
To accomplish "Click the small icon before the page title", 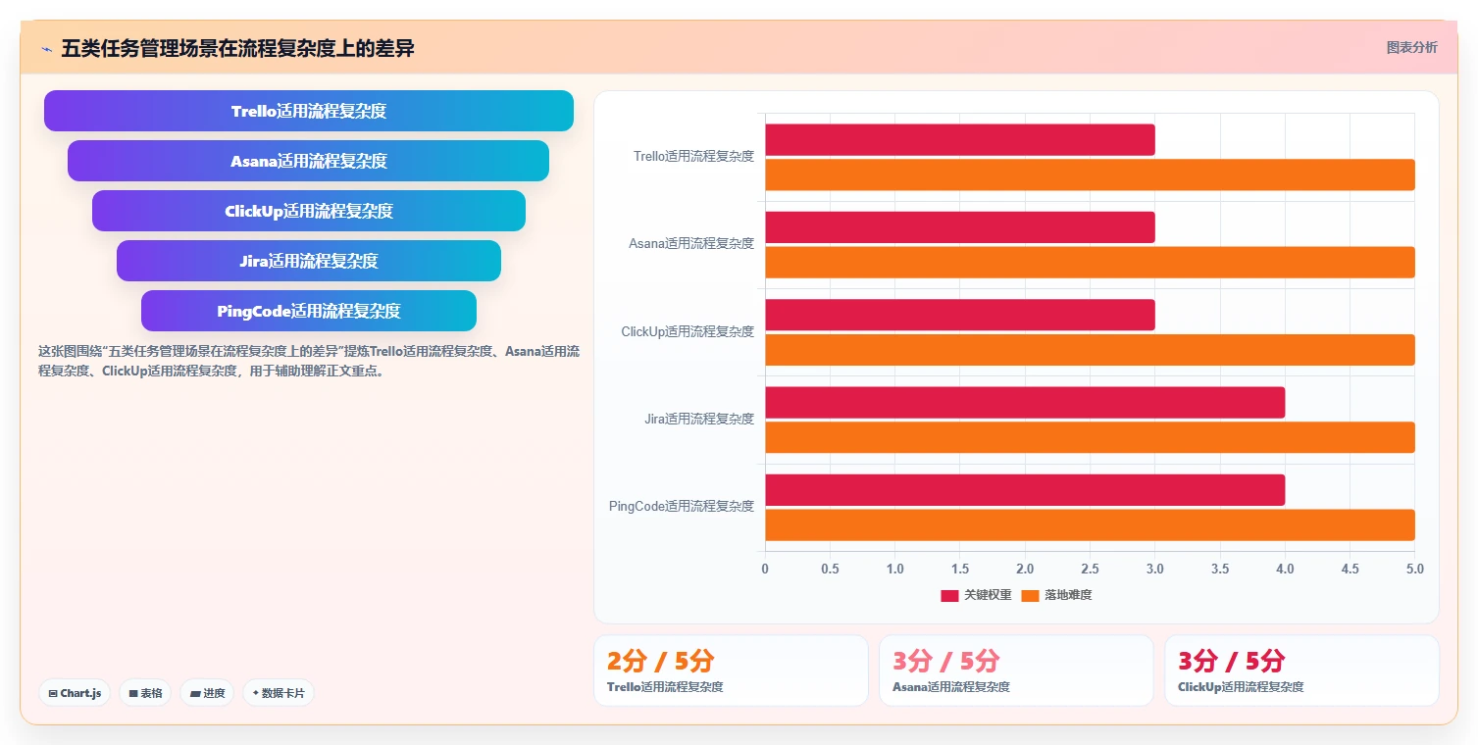I will [x=46, y=49].
